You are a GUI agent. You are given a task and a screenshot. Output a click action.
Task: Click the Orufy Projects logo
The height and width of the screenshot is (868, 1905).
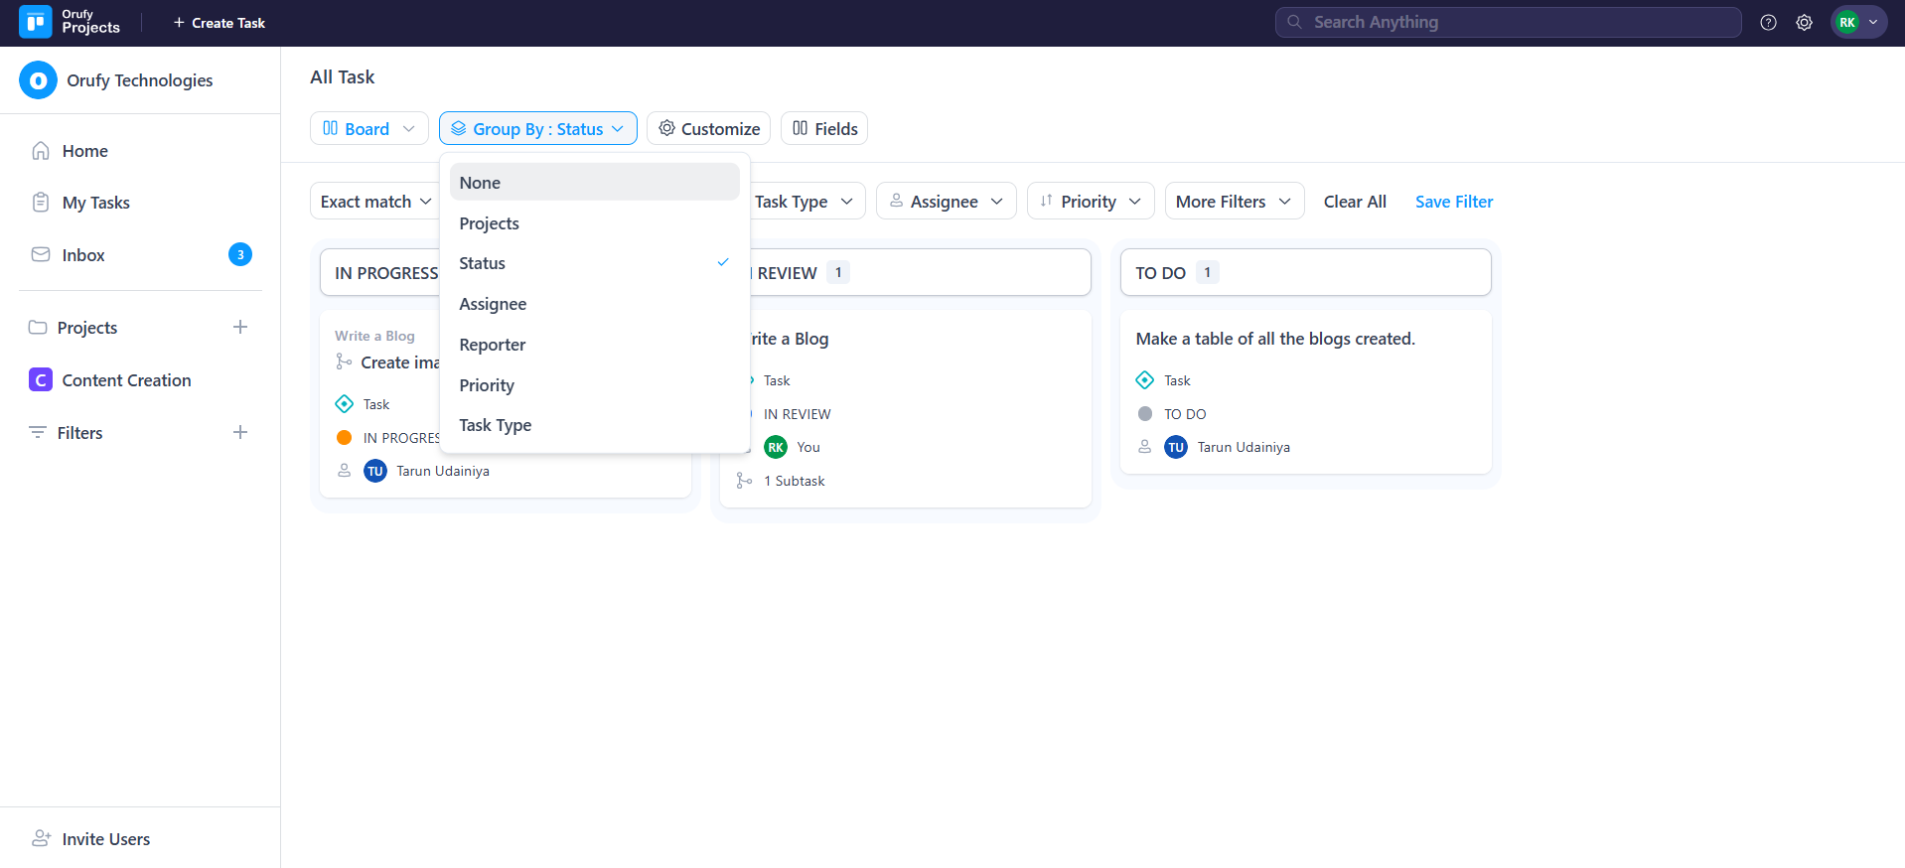tap(36, 22)
